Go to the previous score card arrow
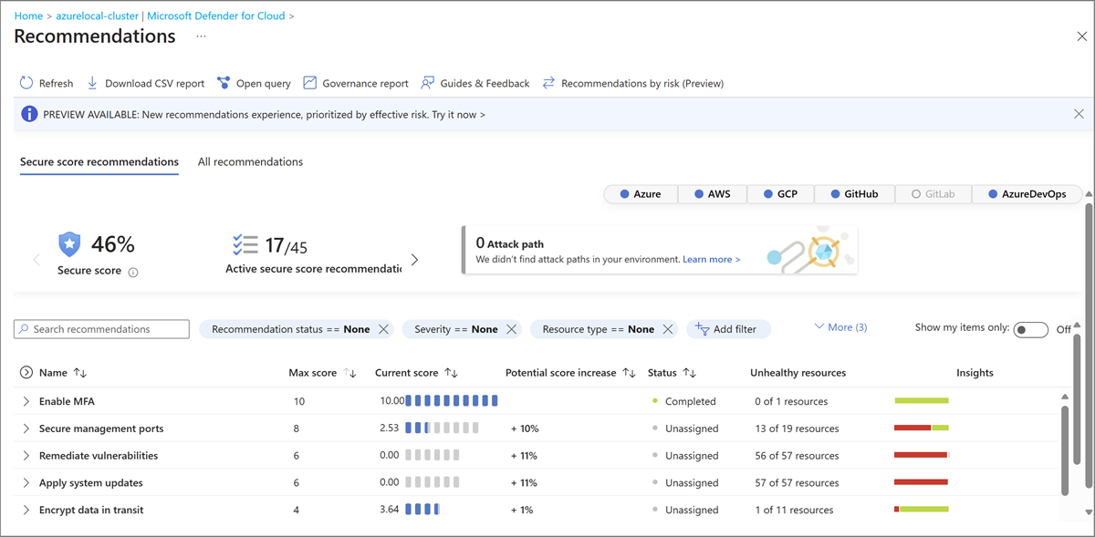This screenshot has height=537, width=1095. click(36, 260)
